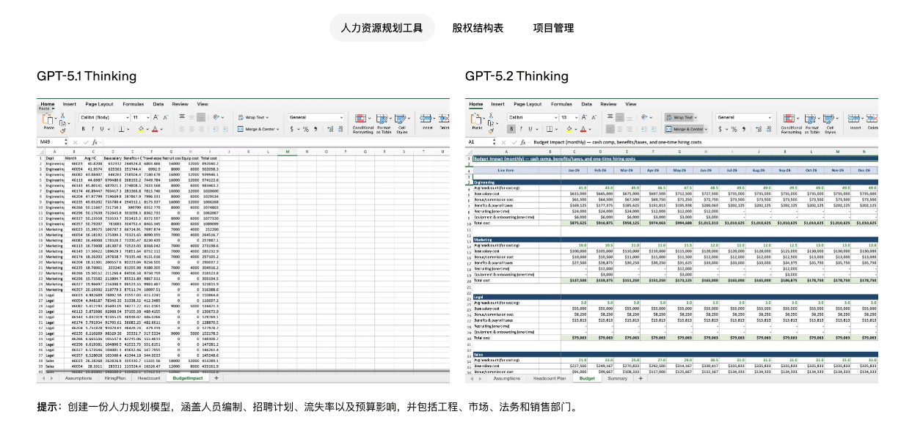Select Assumptions sheet in GPT-5.1 spreadsheet
This screenshot has width=912, height=428.
point(79,378)
